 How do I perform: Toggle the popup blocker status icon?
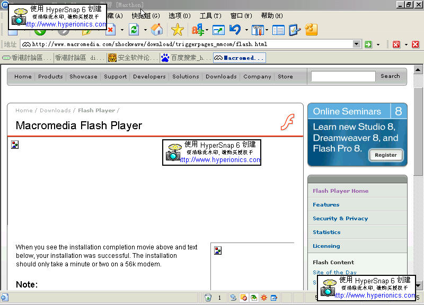pyautogui.click(x=243, y=298)
